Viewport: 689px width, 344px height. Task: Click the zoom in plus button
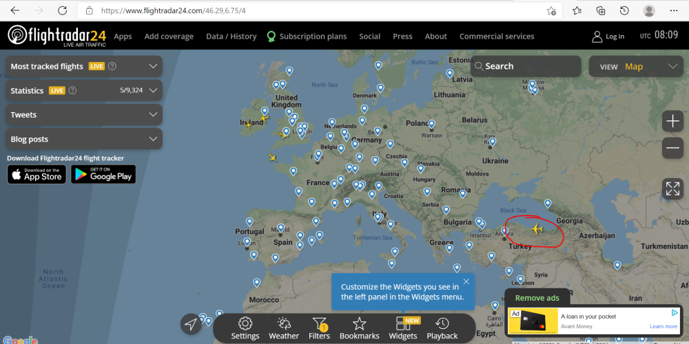(672, 122)
